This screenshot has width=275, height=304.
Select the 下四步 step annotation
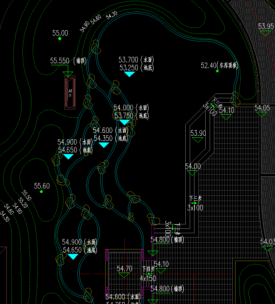pyautogui.click(x=148, y=269)
